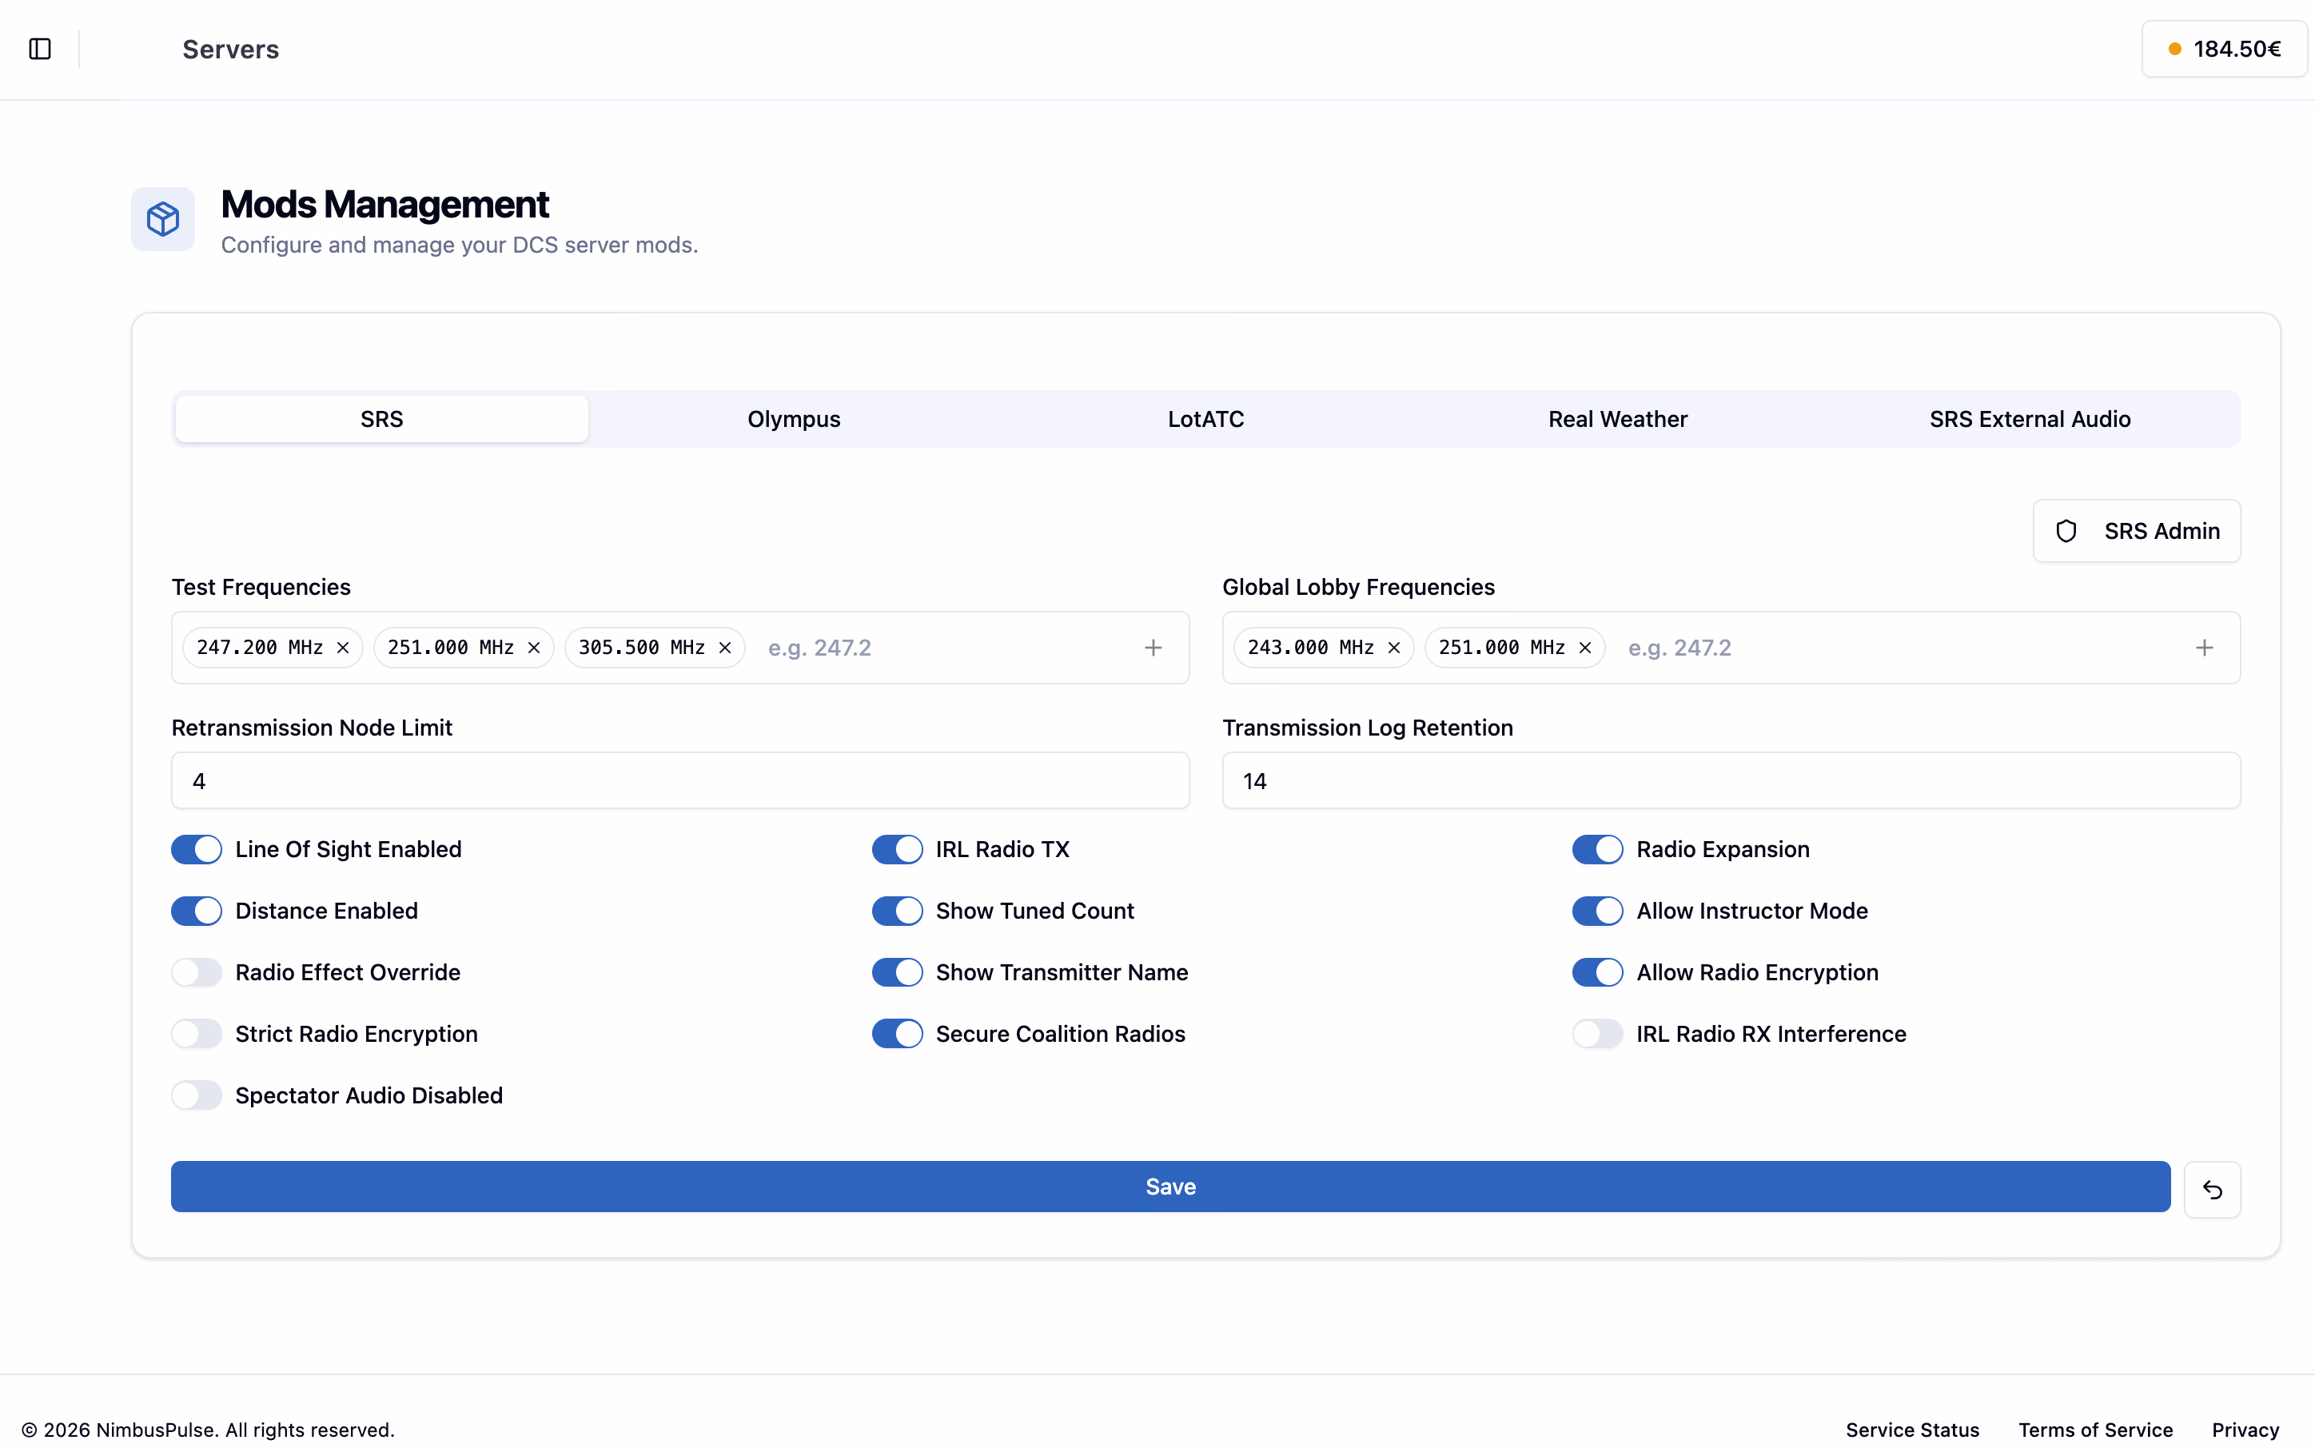Switch to the Olympus tab
Screen dimensions: 2315x1452
point(794,420)
